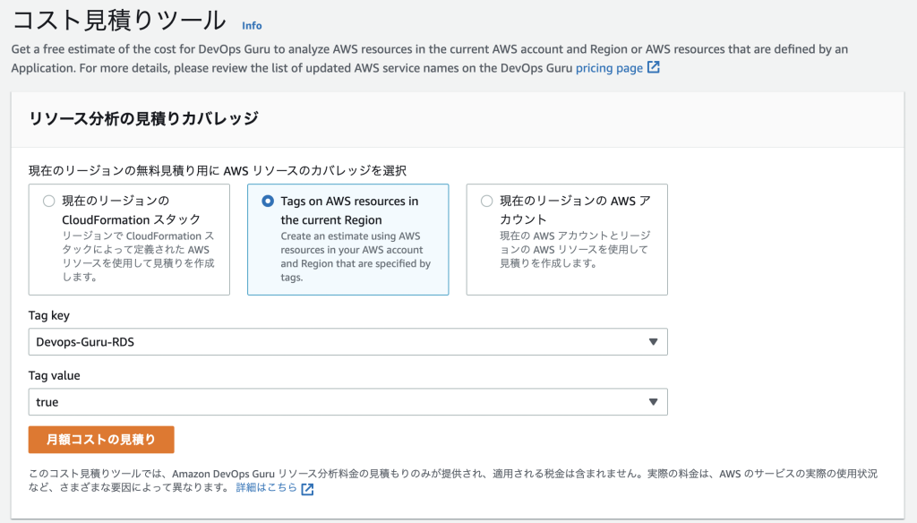Click the 月額コストの見積り button

101,440
